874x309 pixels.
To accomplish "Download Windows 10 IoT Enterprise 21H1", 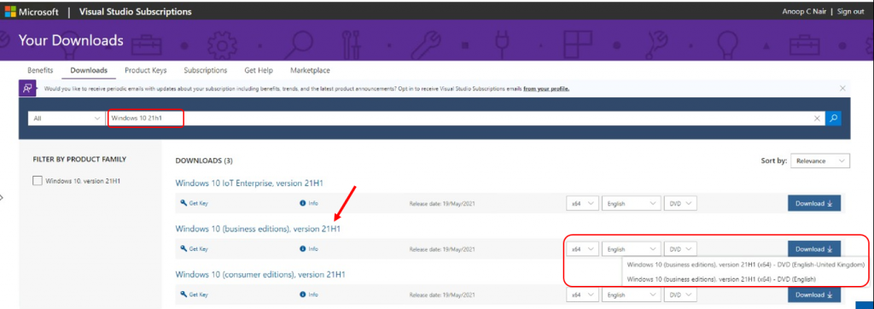I will [x=813, y=204].
